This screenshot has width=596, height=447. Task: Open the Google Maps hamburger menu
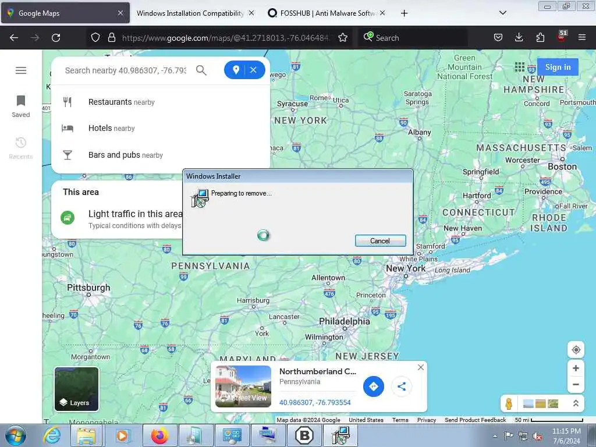21,70
